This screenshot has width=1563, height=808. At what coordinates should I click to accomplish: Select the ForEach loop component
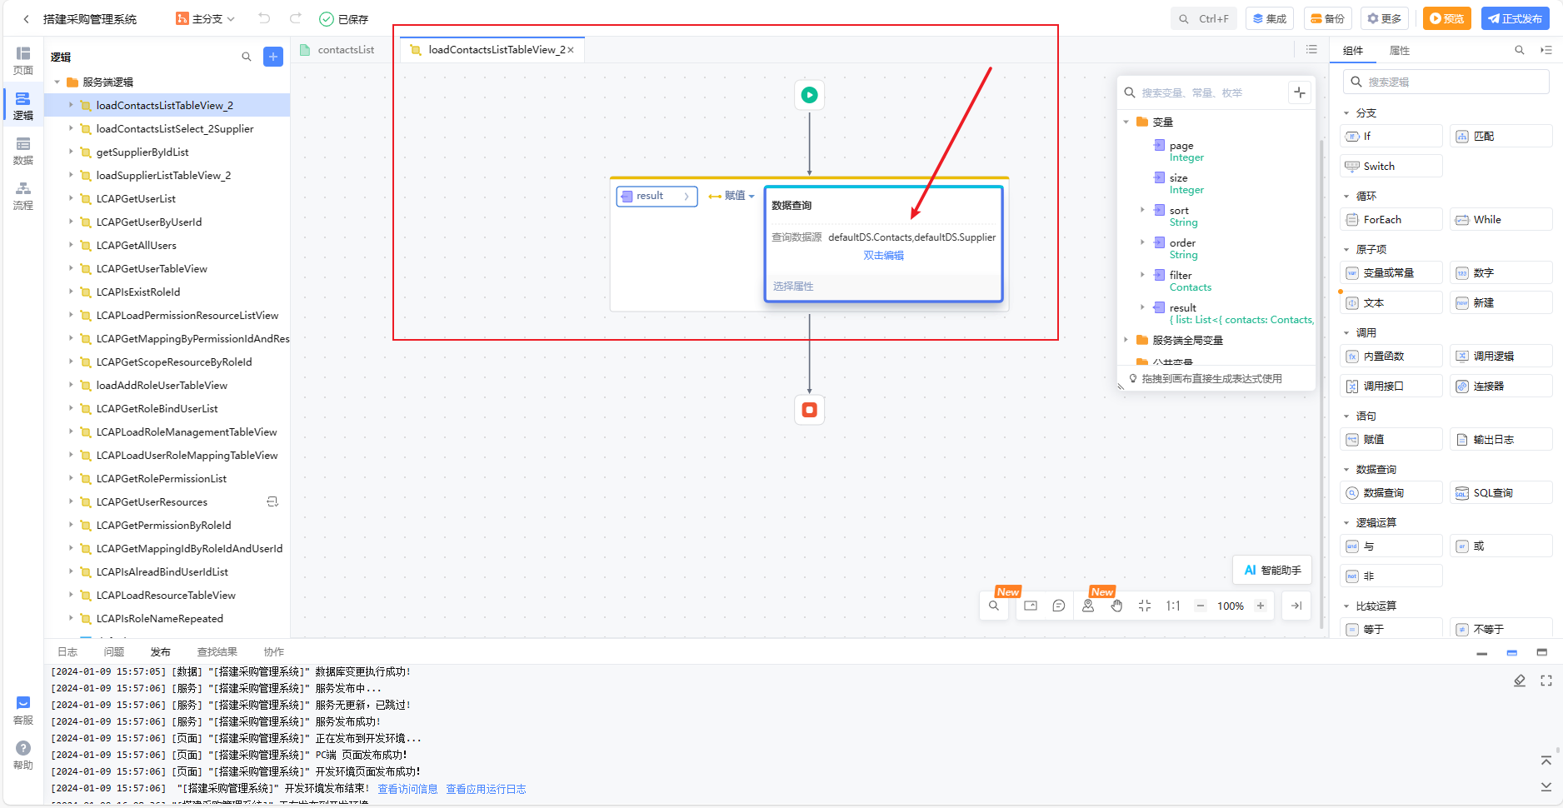pyautogui.click(x=1391, y=220)
